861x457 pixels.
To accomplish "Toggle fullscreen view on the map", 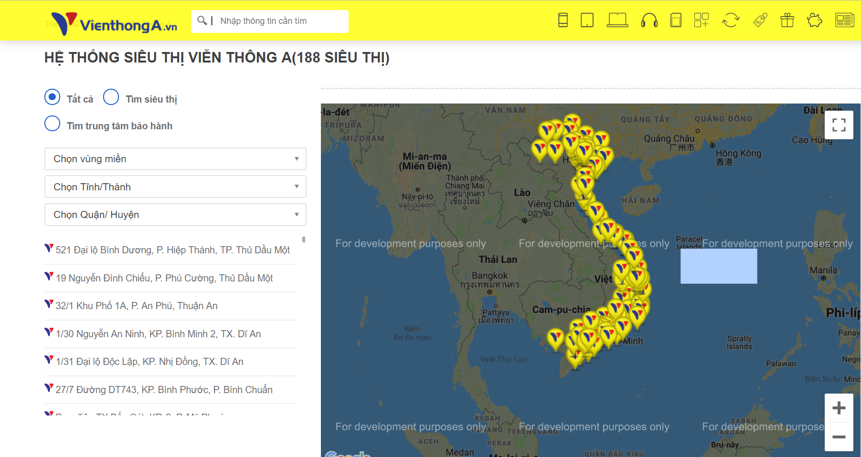I will coord(839,125).
